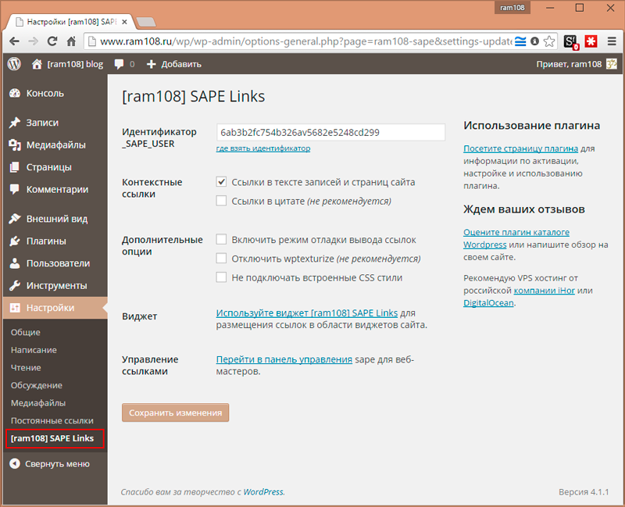Click the Пользователи user icon
The width and height of the screenshot is (625, 507).
pos(15,263)
